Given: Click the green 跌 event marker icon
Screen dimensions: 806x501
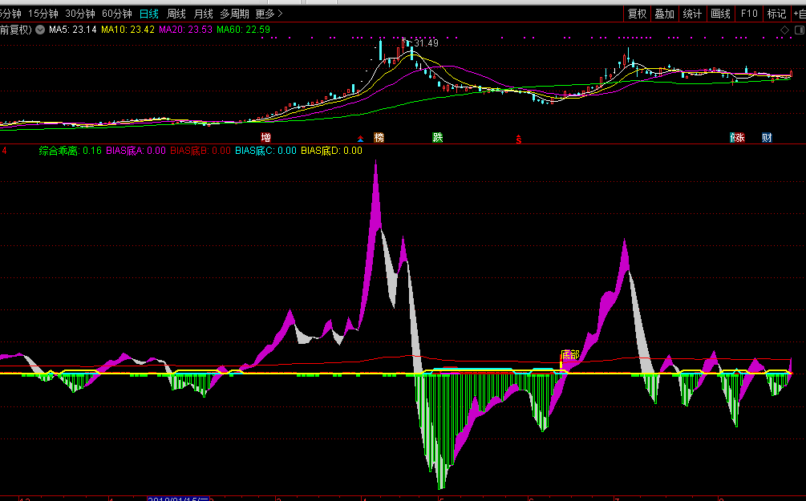Looking at the screenshot, I should tap(438, 138).
